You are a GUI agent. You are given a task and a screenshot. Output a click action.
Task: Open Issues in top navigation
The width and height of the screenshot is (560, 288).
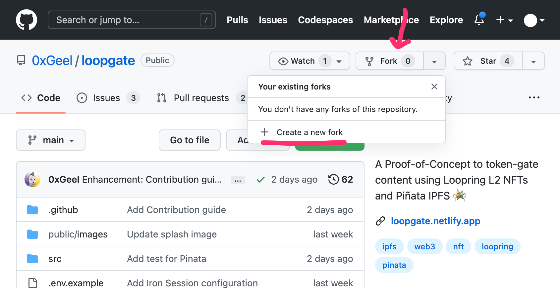(273, 20)
